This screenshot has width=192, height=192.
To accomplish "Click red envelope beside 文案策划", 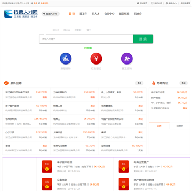I will pos(47,184).
